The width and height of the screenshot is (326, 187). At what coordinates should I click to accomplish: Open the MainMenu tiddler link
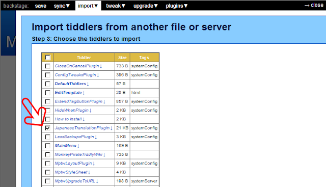click(x=67, y=146)
